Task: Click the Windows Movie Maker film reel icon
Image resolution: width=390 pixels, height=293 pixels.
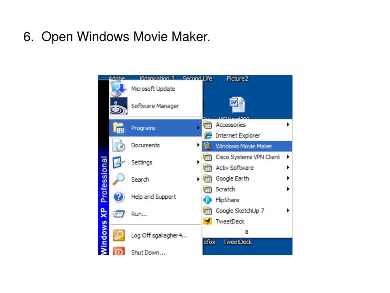Action: (x=208, y=146)
